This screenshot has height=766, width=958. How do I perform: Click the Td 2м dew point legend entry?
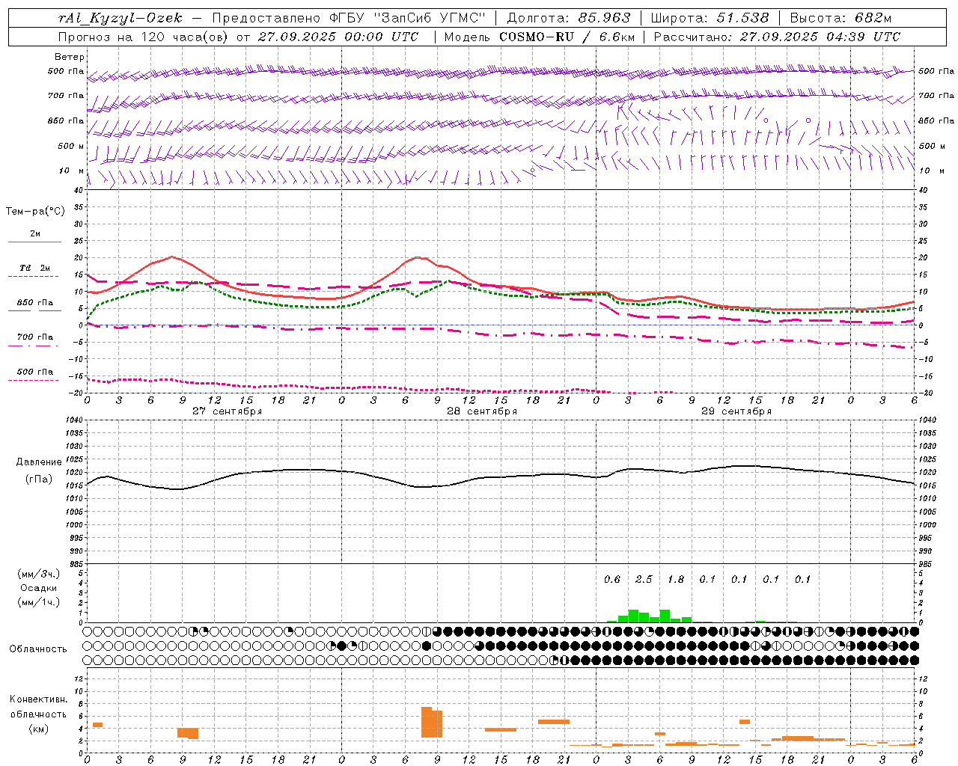[x=34, y=268]
